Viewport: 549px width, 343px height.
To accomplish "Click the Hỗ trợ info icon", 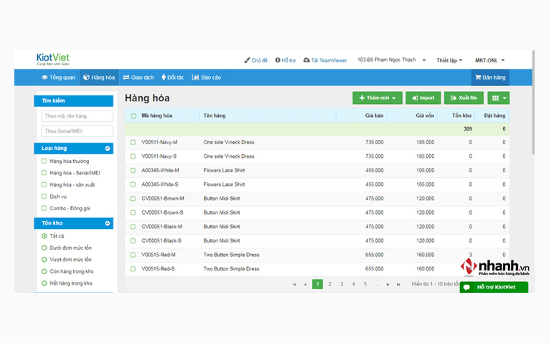I will (x=278, y=60).
